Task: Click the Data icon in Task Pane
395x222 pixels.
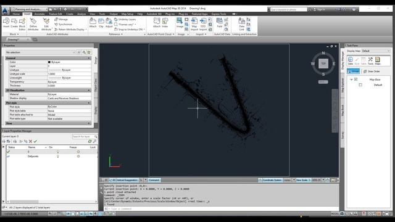Action: 351,60
